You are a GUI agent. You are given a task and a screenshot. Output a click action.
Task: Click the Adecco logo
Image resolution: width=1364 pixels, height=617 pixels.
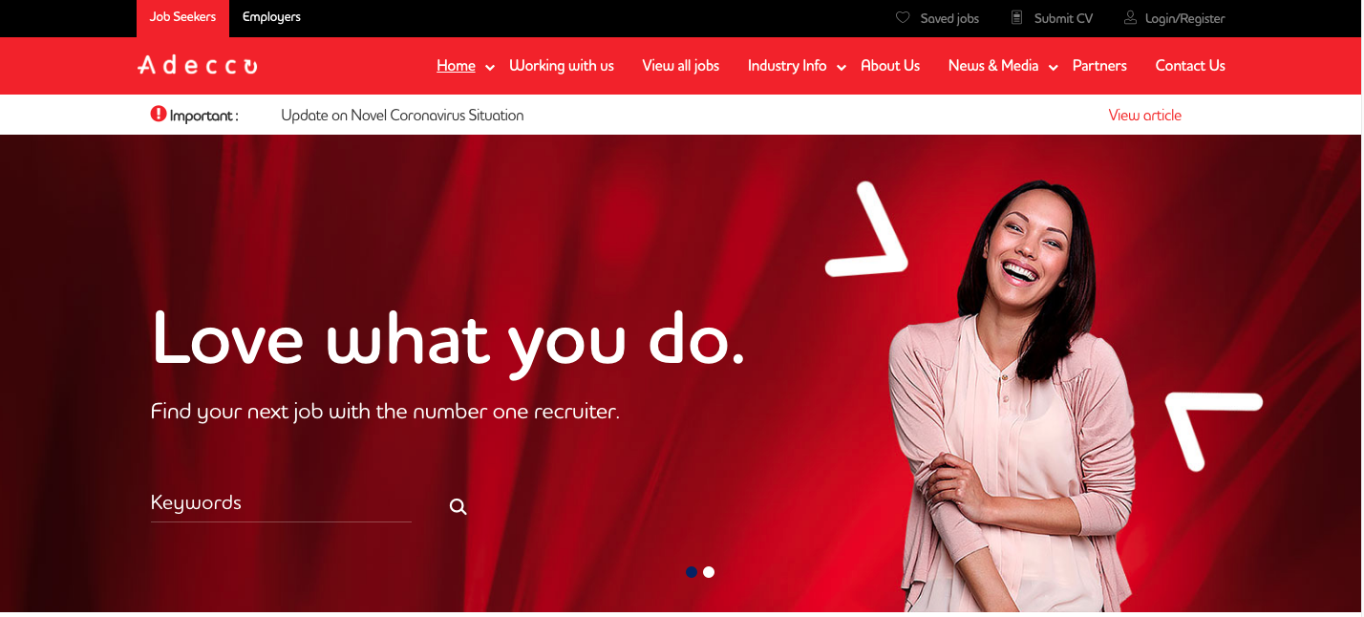tap(198, 65)
